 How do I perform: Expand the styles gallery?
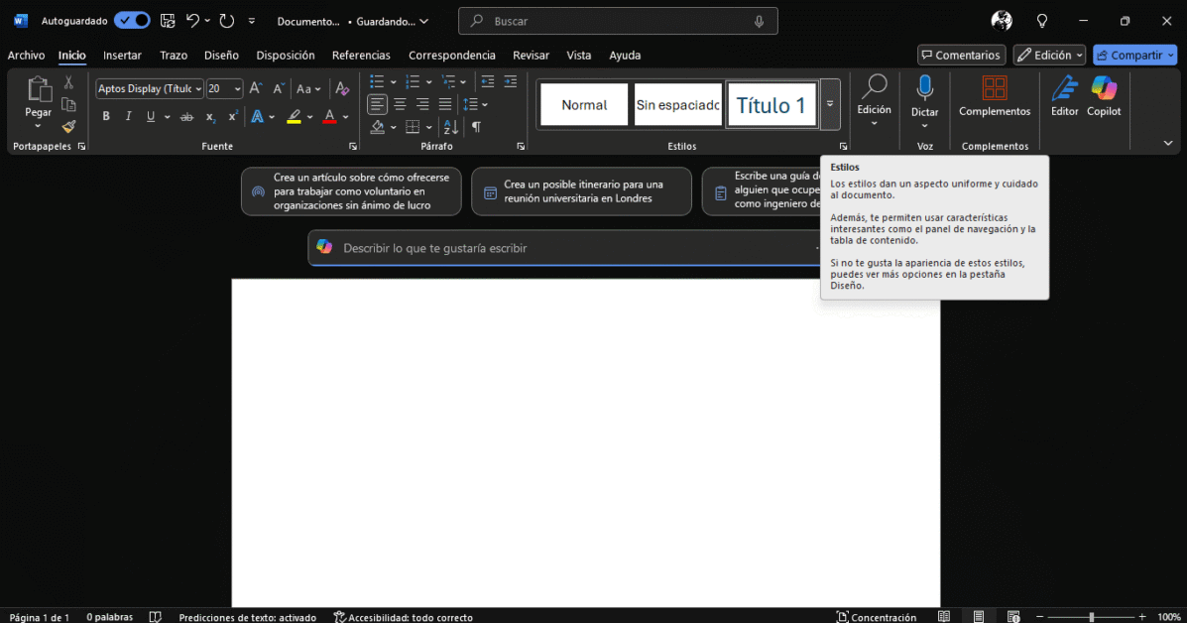coord(830,104)
